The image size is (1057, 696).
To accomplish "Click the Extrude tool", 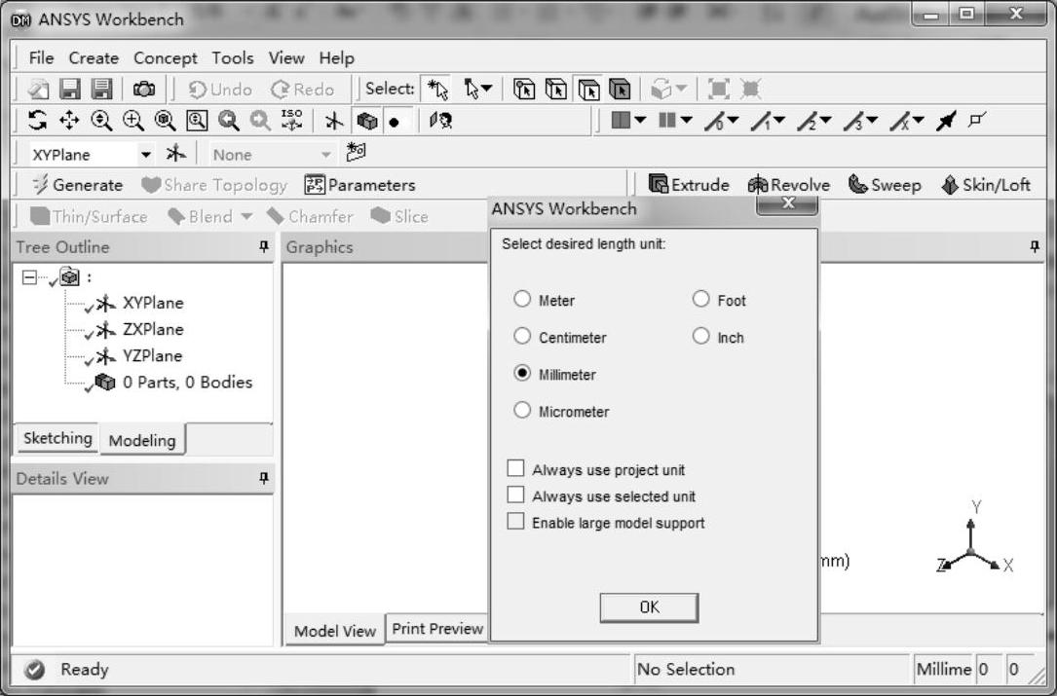I will pos(689,185).
